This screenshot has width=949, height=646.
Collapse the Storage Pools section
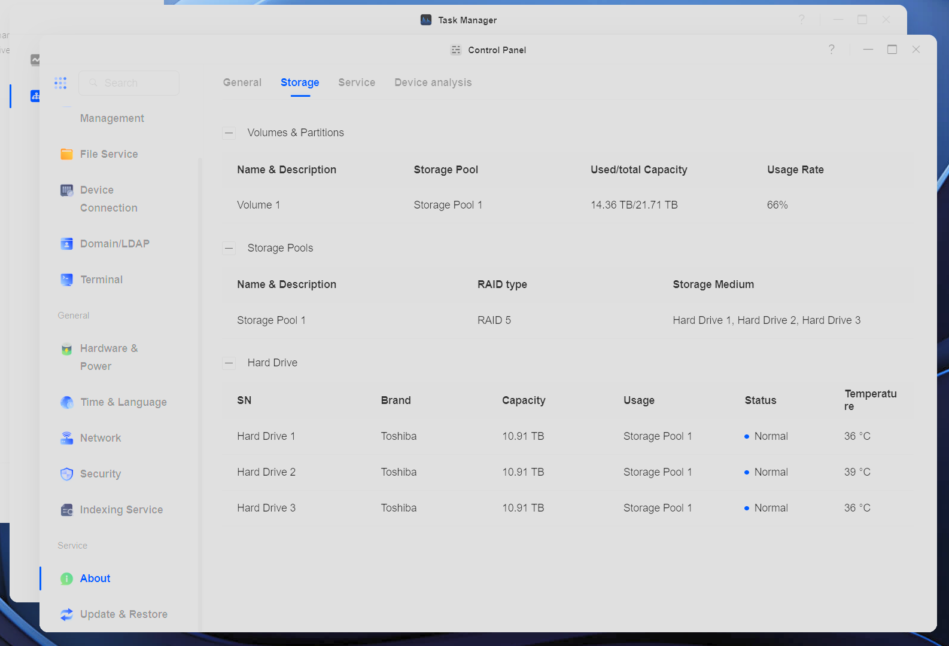(x=229, y=249)
